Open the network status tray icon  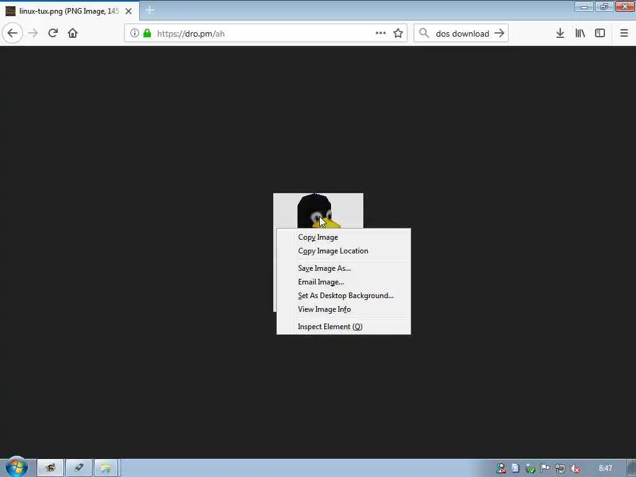click(560, 468)
